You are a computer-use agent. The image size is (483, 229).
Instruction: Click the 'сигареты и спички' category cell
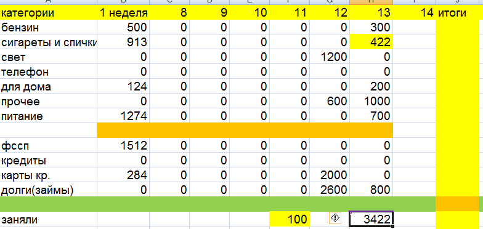click(48, 42)
